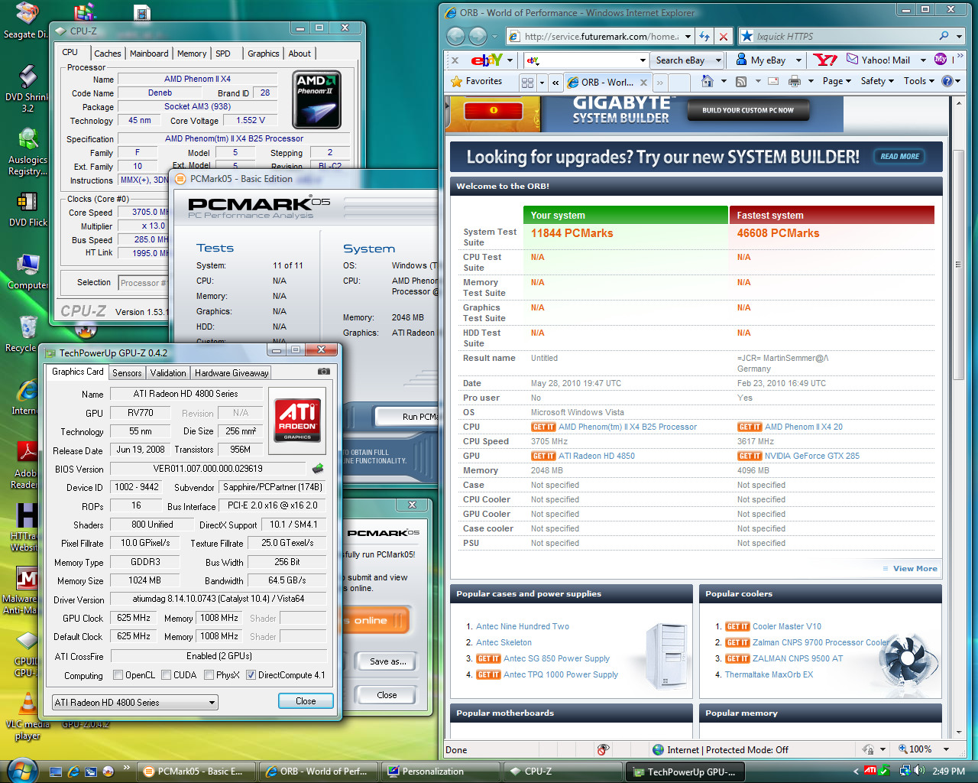Open IE Help question mark icon
978x783 pixels.
(947, 81)
